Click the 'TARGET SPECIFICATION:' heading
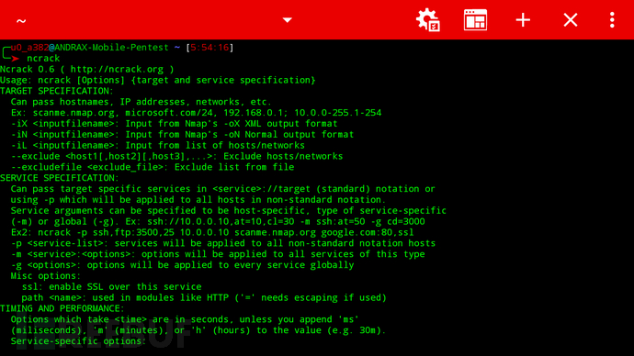634x356 pixels. pyautogui.click(x=57, y=91)
